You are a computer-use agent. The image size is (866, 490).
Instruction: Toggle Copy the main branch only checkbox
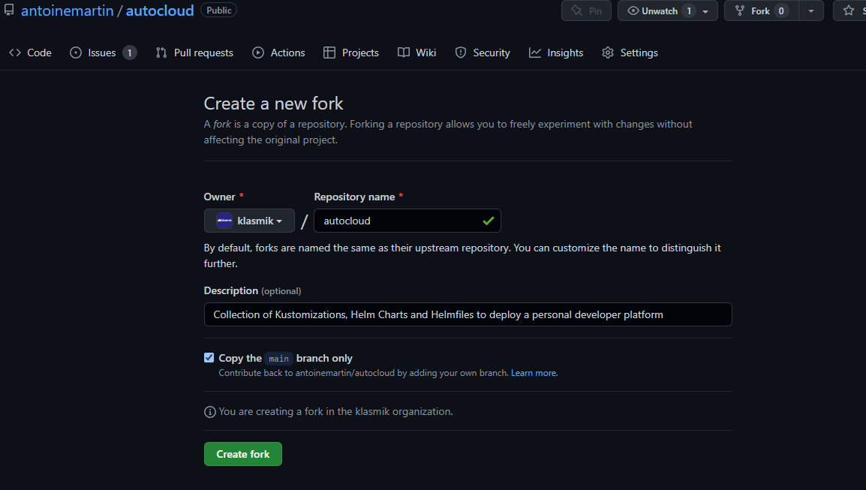point(209,357)
